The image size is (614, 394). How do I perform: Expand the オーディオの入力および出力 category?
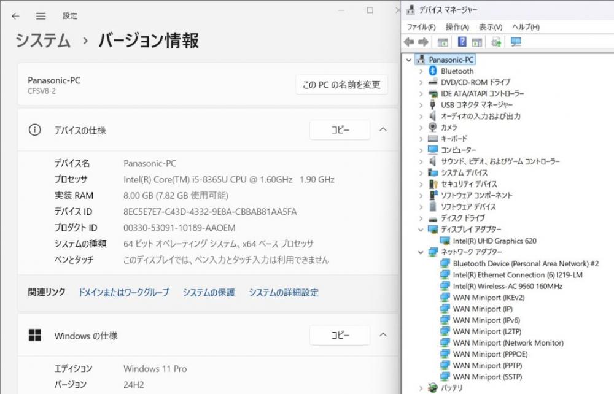pos(421,116)
